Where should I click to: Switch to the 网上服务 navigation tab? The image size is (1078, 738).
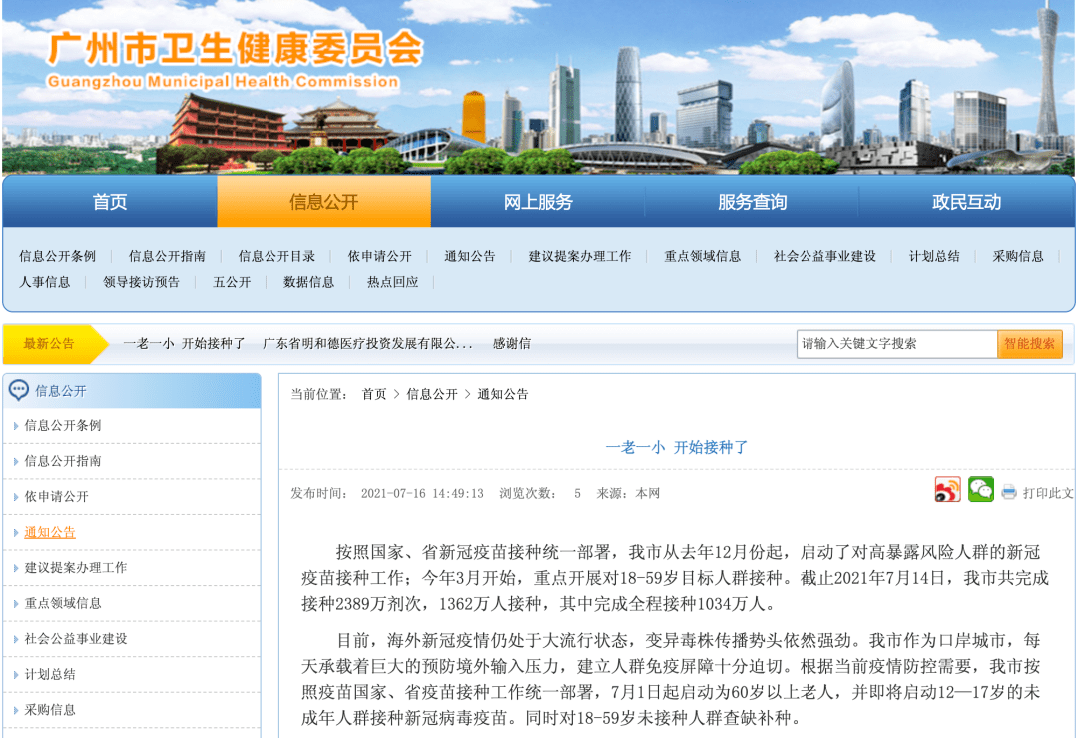pyautogui.click(x=538, y=202)
